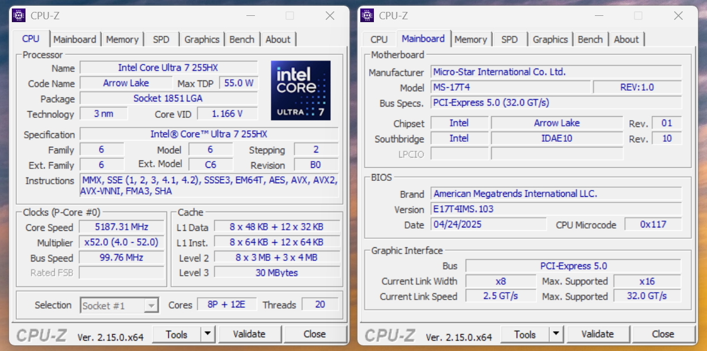Click CPU Microcode value 0x117

tap(653, 225)
